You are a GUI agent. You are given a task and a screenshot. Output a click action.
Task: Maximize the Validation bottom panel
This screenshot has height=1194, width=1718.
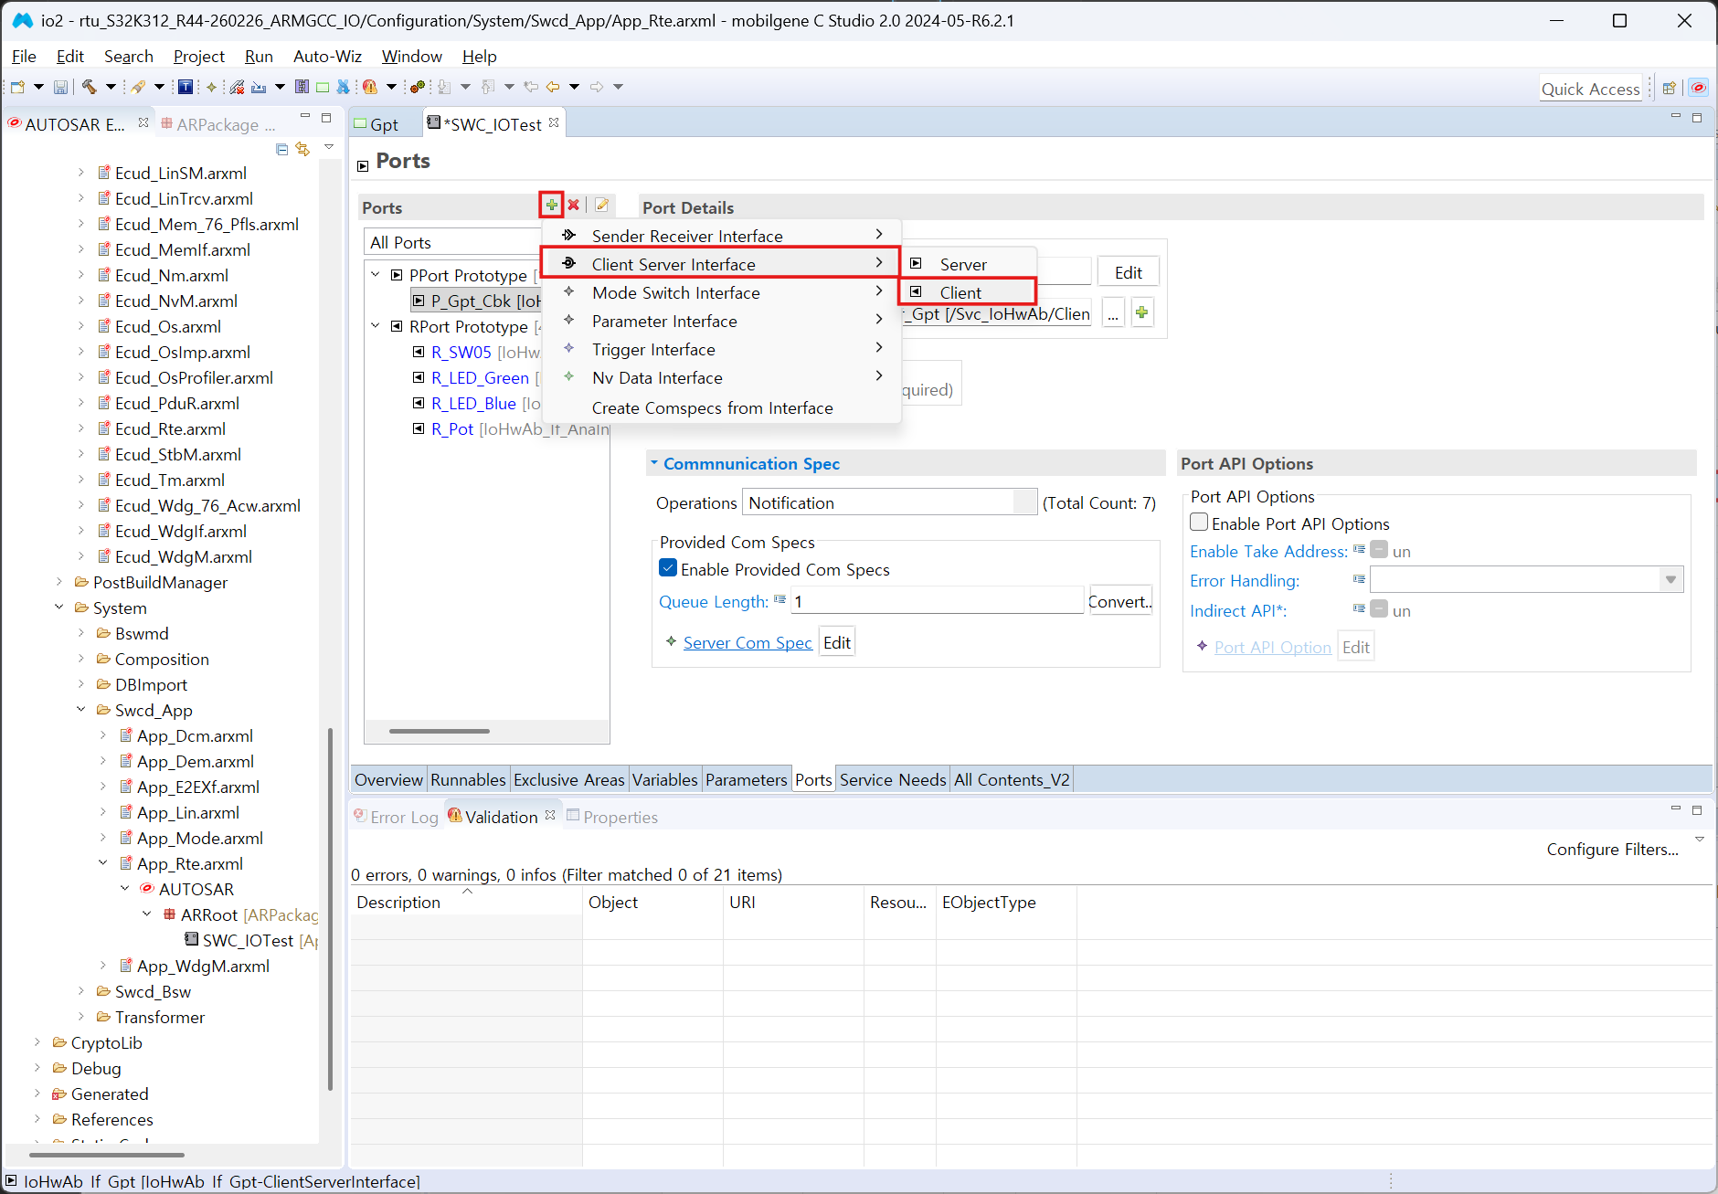pyautogui.click(x=1697, y=810)
